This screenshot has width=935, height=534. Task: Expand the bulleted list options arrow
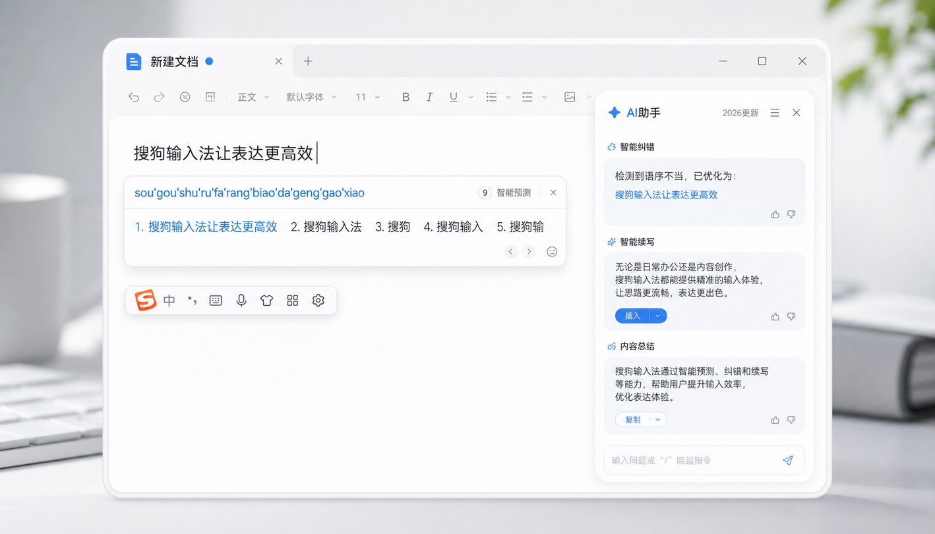point(508,97)
